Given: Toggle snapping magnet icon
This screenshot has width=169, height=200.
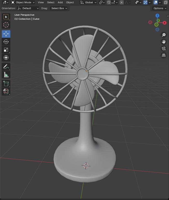Looking at the screenshot, I should point(109,2).
